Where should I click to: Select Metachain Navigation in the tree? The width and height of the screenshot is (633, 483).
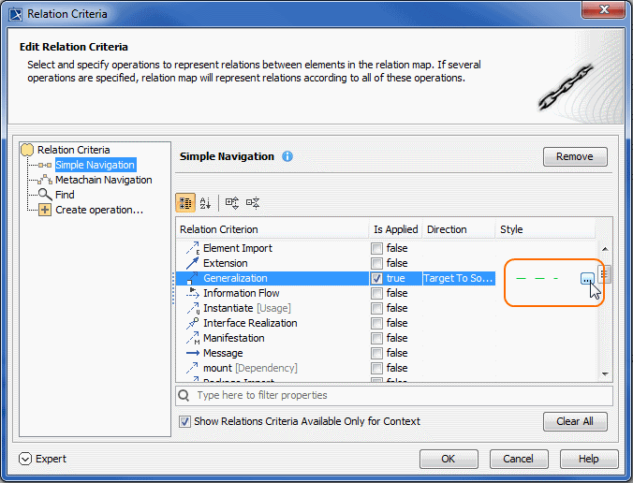104,180
